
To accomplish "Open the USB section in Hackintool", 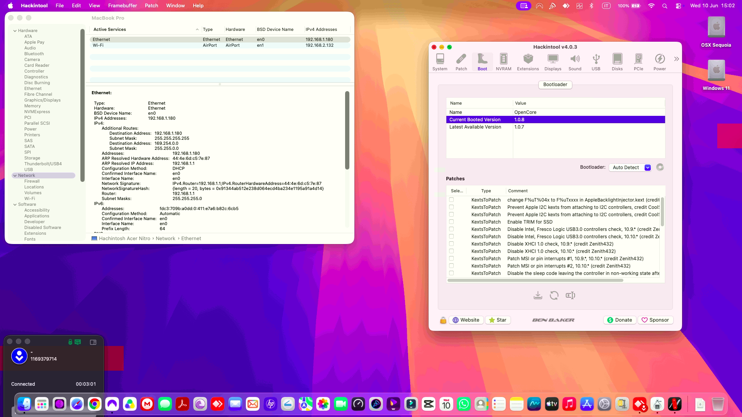I will tap(596, 62).
